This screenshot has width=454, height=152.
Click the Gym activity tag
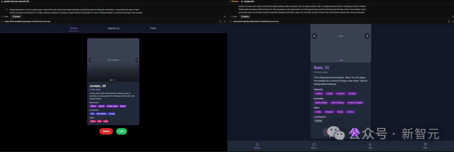click(x=92, y=113)
